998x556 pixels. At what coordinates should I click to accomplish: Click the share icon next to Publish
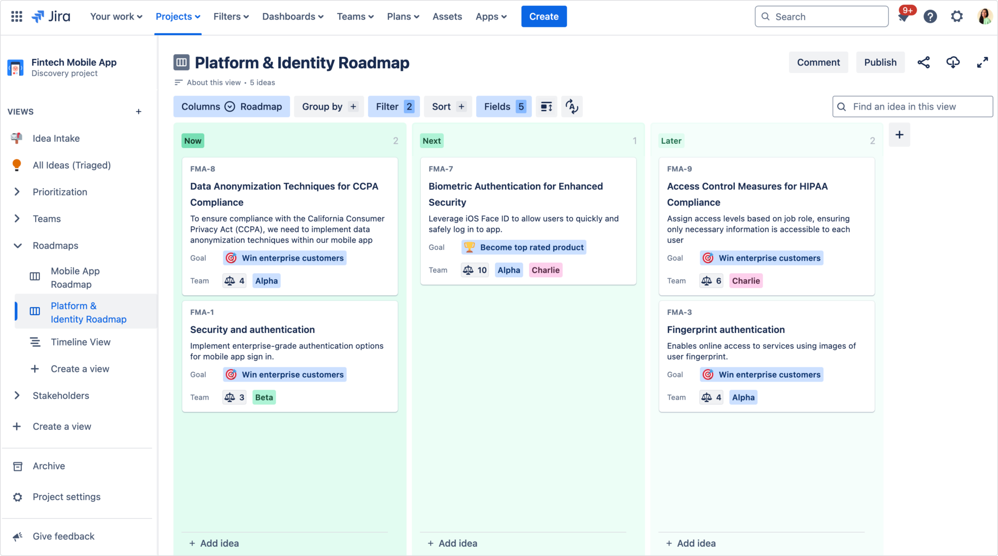point(923,62)
